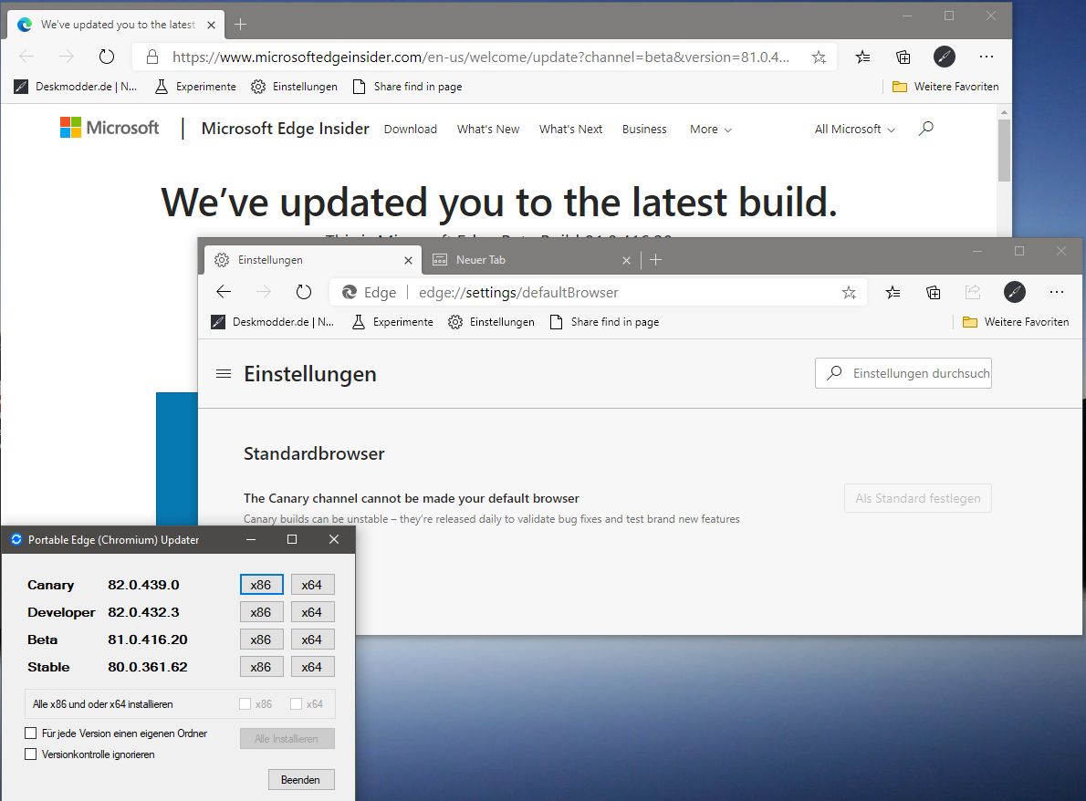Open Weitere Favoriten folder in the settings window
Image resolution: width=1086 pixels, height=801 pixels.
(1016, 322)
